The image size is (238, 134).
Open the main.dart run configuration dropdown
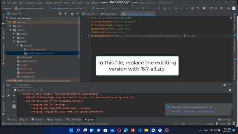click(100, 8)
